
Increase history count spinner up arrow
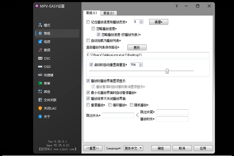(141, 21)
